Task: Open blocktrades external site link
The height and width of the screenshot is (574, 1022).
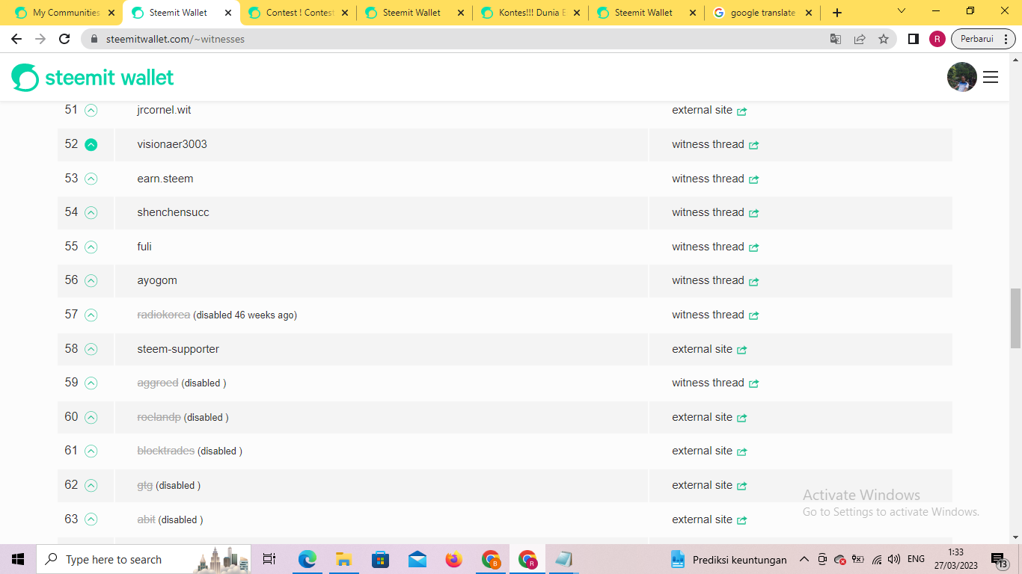Action: coord(709,451)
